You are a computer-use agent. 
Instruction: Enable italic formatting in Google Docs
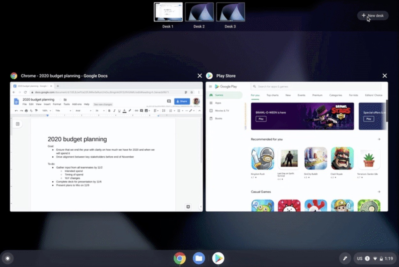click(x=114, y=111)
